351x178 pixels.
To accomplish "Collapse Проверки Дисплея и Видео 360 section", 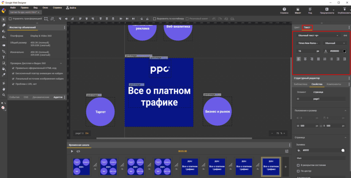I will click(61, 63).
